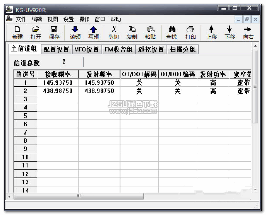Click the horizontal scrollbar thumb
The image size is (266, 215).
pyautogui.click(x=79, y=196)
